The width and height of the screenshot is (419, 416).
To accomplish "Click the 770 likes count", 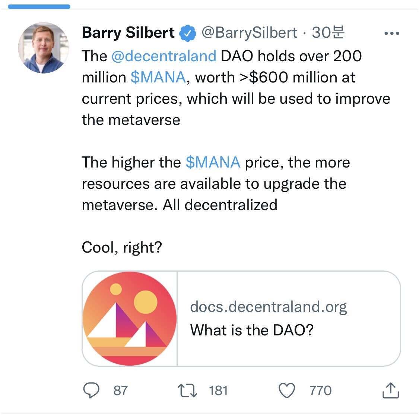I will coord(320,391).
